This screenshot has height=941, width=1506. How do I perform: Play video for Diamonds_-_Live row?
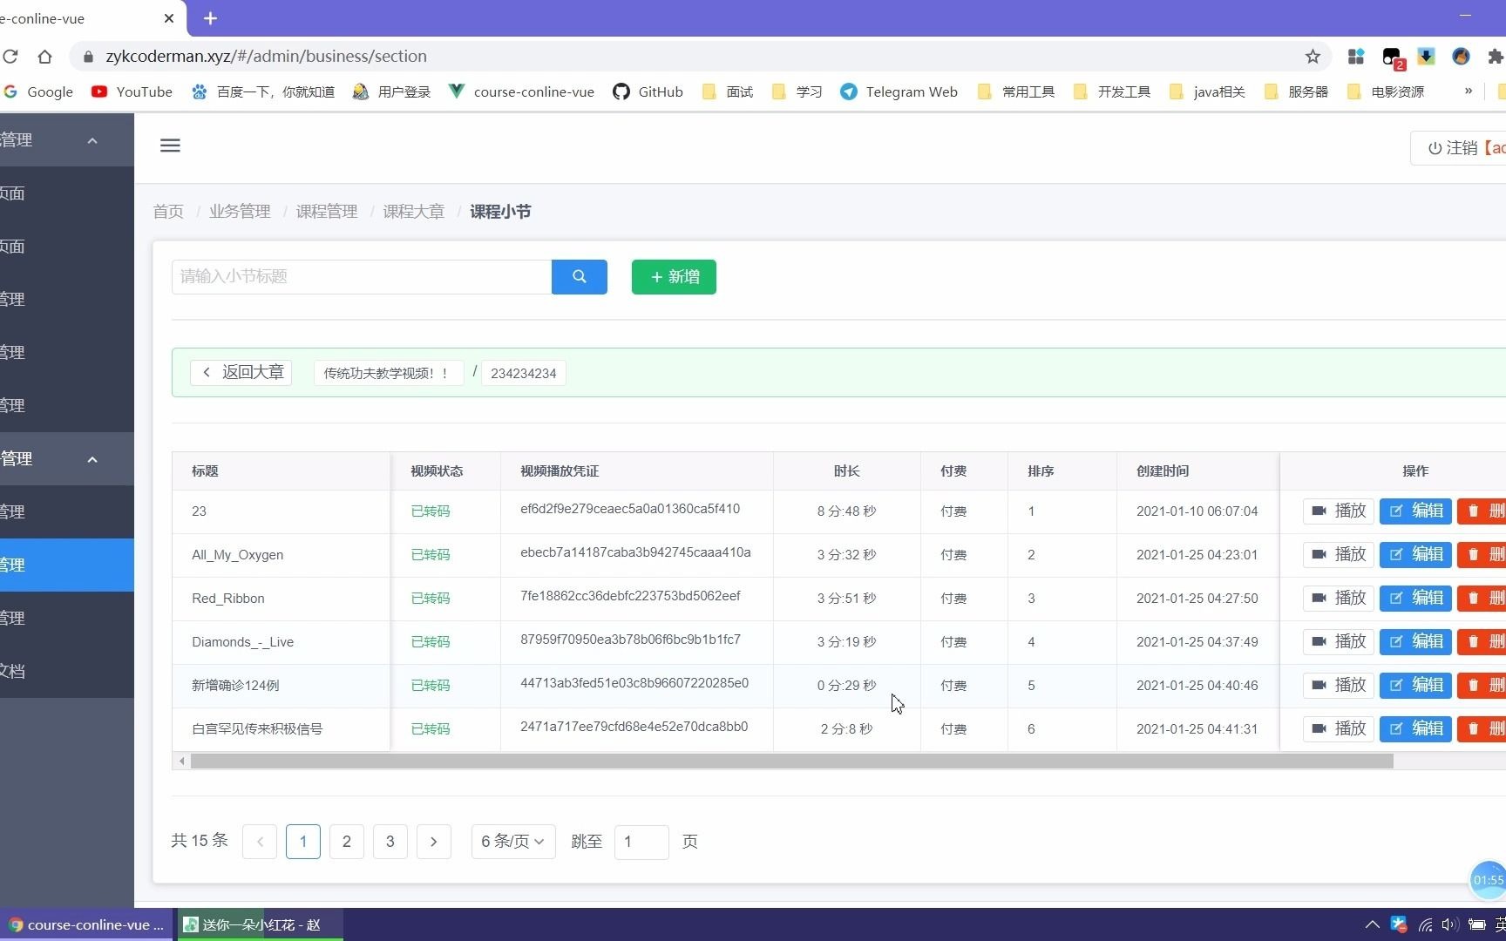pos(1339,642)
